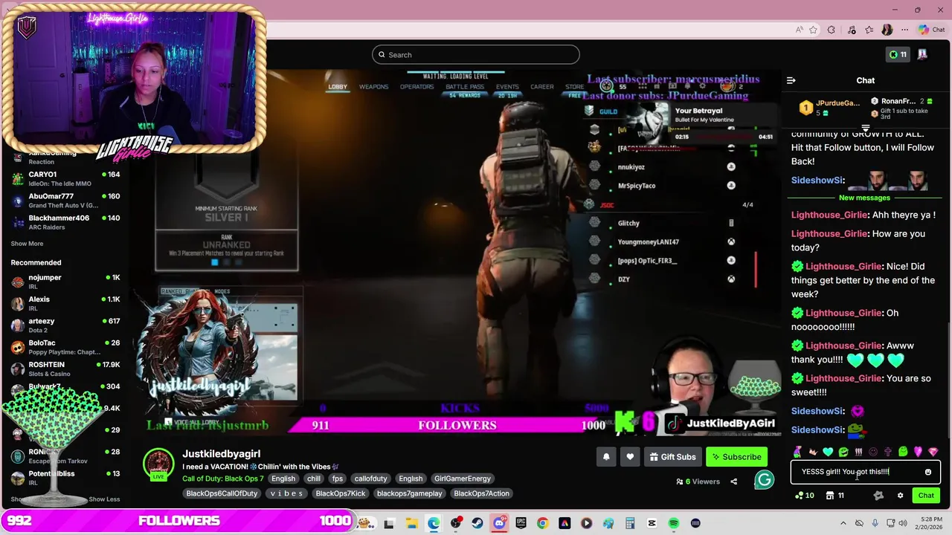Insert the pink diamond emote
952x535 pixels.
point(933,452)
